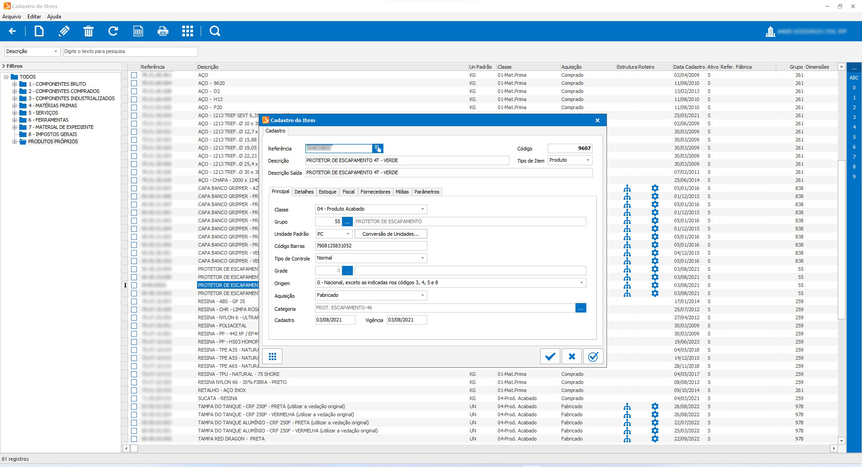Check the RESINA NYLON 66 row box

tap(134, 382)
